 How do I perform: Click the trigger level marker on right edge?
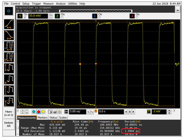[x=177, y=64]
